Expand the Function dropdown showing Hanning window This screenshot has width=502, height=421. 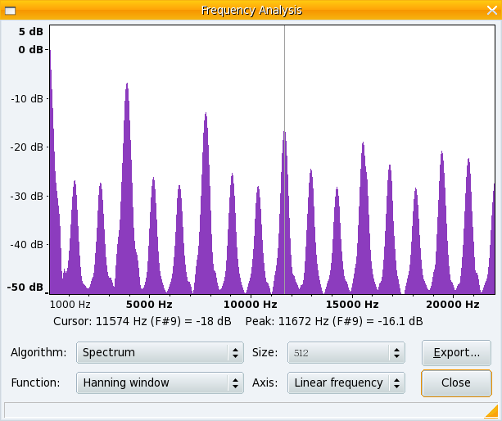(160, 383)
